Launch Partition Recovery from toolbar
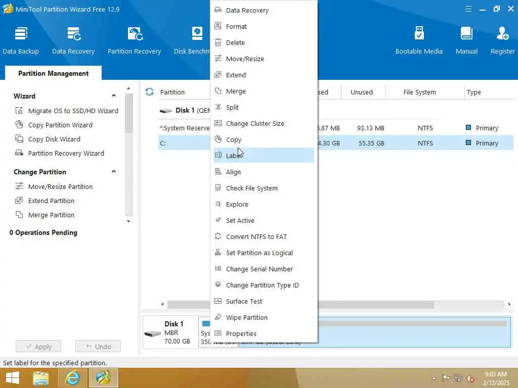 [x=134, y=40]
